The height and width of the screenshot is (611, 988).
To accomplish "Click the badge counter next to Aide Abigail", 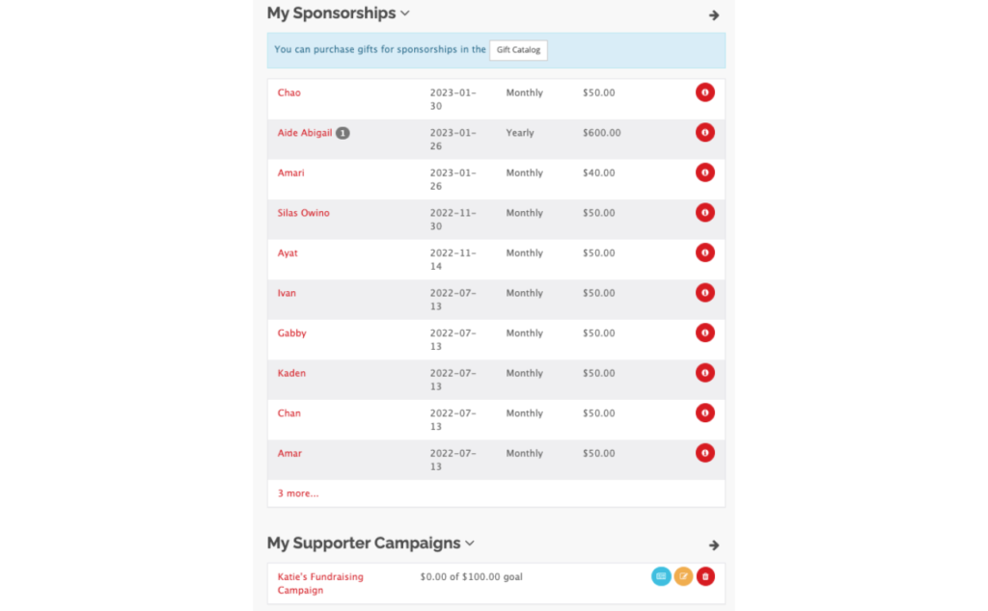I will coord(344,132).
